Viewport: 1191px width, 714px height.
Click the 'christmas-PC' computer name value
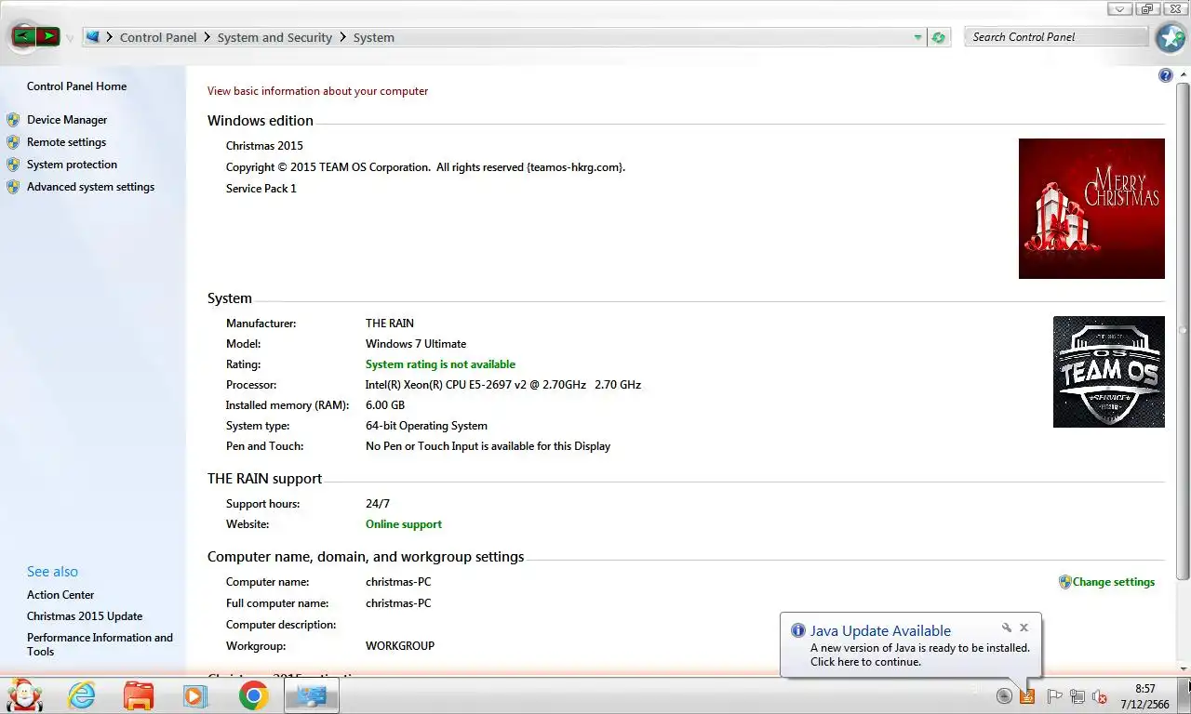398,582
